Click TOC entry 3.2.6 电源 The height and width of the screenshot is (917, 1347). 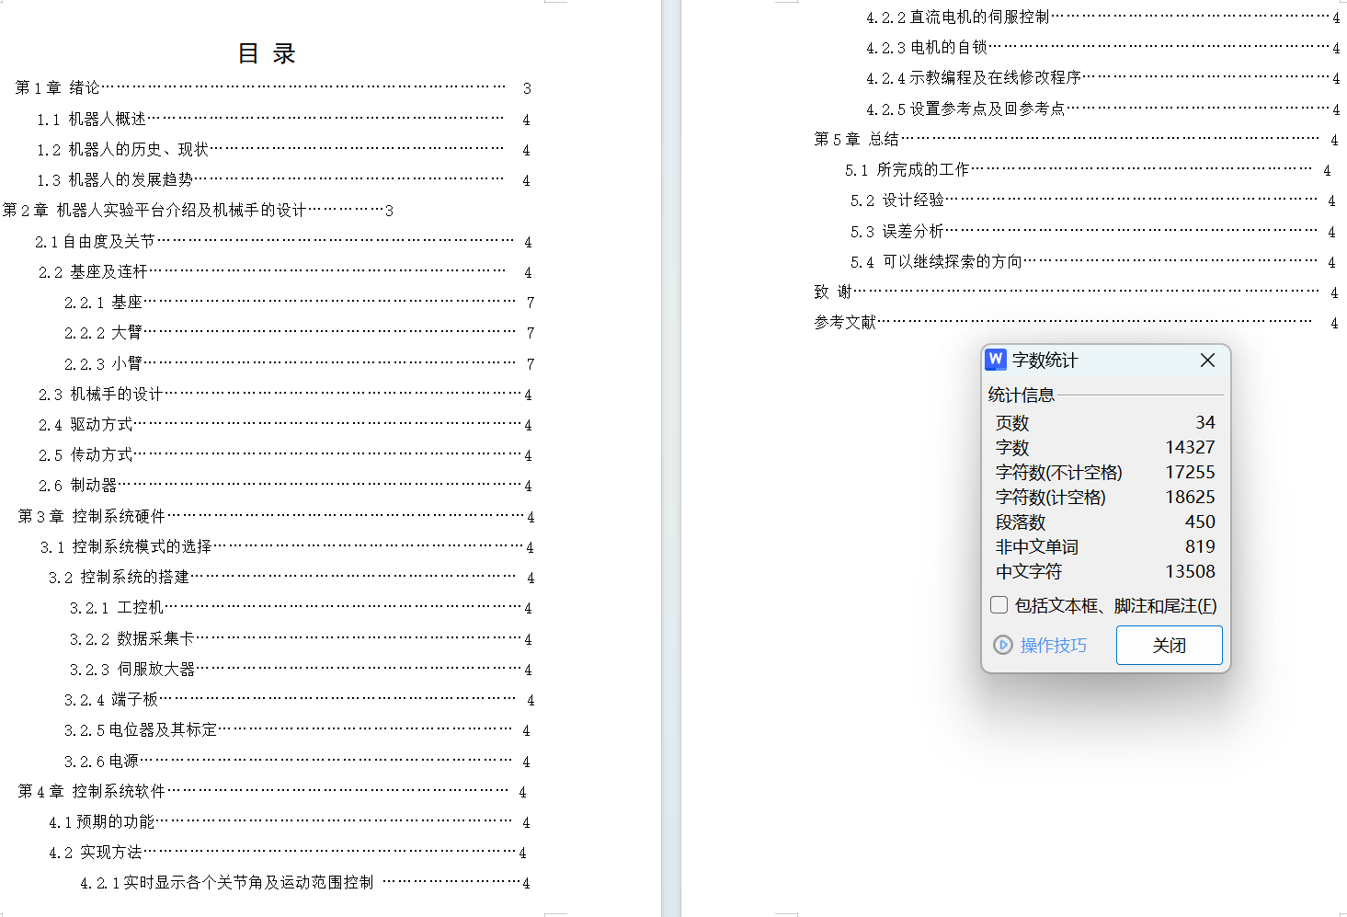click(x=297, y=762)
